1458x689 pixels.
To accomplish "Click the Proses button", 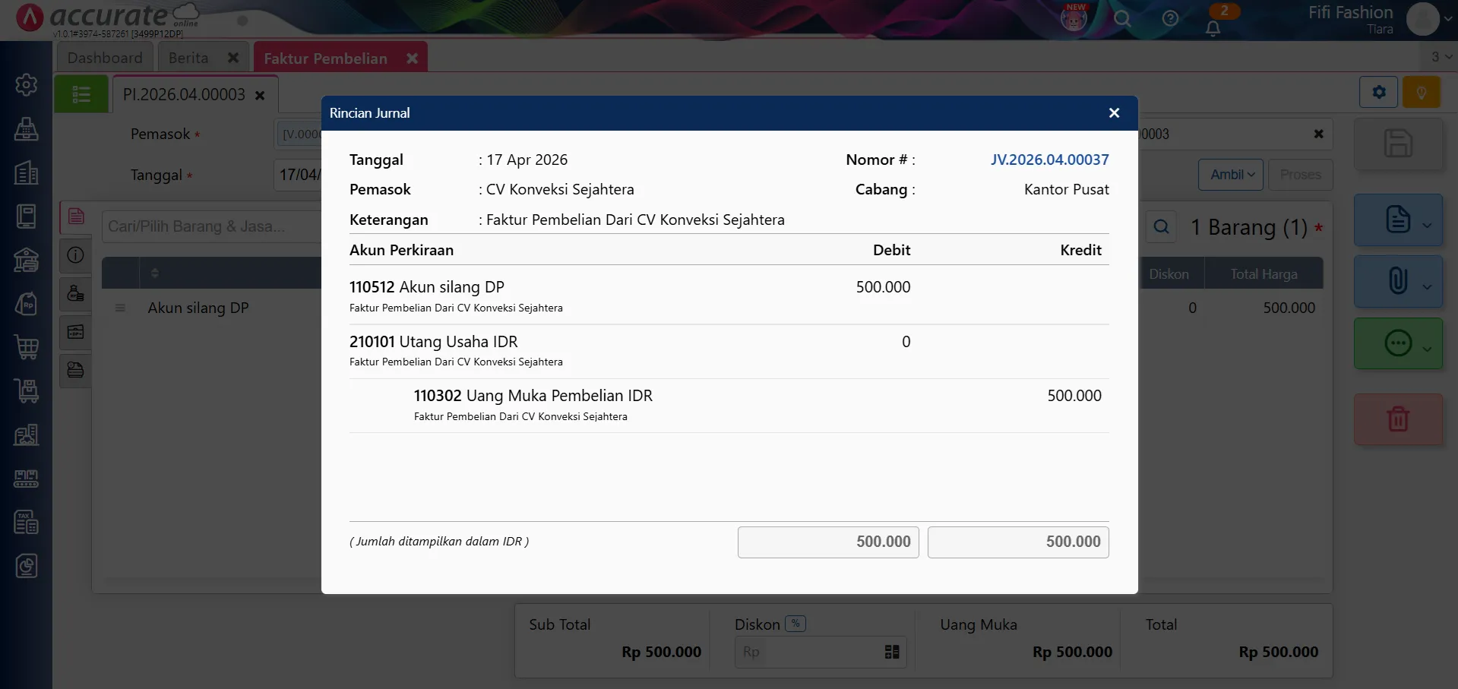I will [1300, 175].
